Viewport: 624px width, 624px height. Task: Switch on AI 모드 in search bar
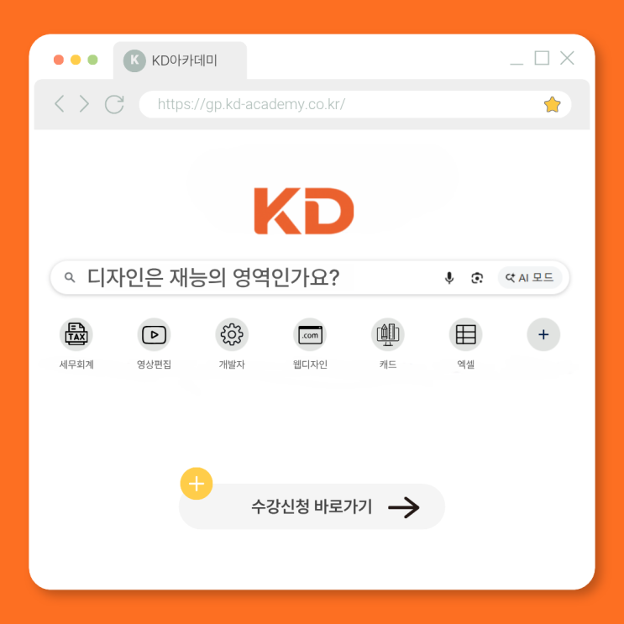(530, 277)
